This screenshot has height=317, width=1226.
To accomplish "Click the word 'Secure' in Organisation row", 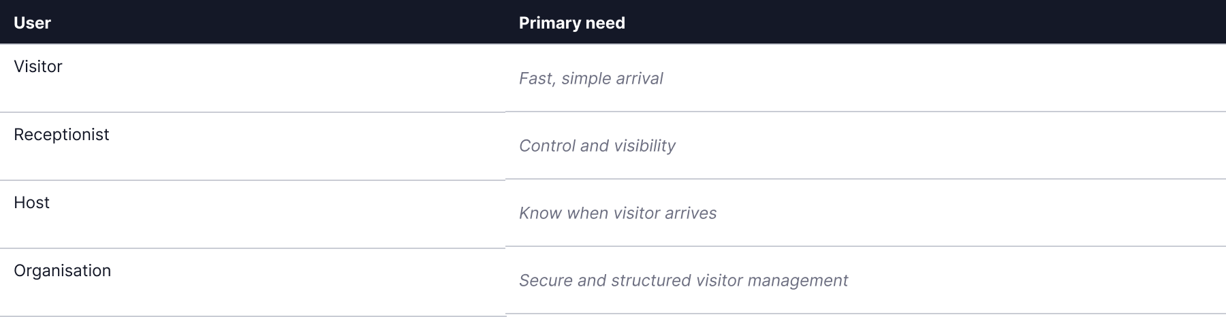I will 546,280.
